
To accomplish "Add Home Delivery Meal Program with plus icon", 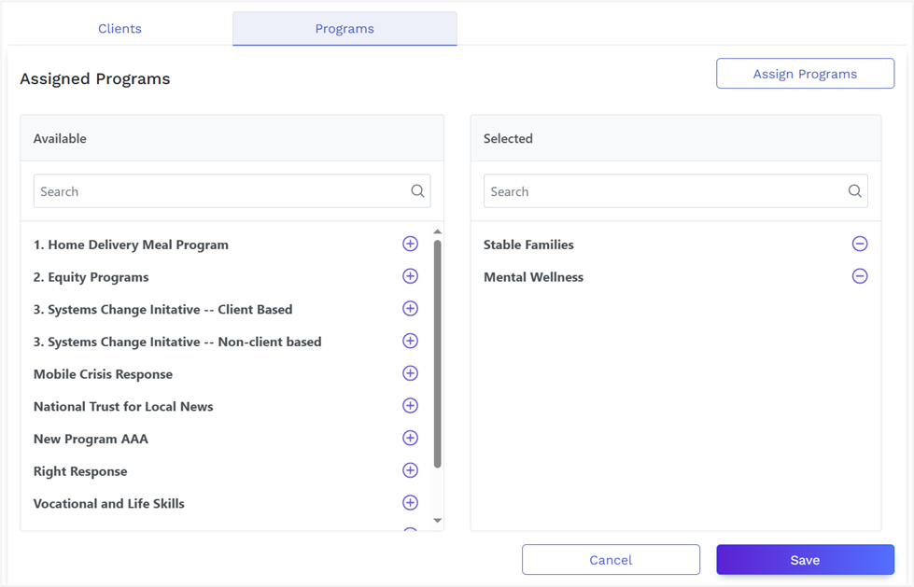I will click(x=410, y=245).
